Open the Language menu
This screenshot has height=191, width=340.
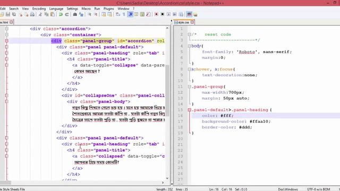click(56, 8)
